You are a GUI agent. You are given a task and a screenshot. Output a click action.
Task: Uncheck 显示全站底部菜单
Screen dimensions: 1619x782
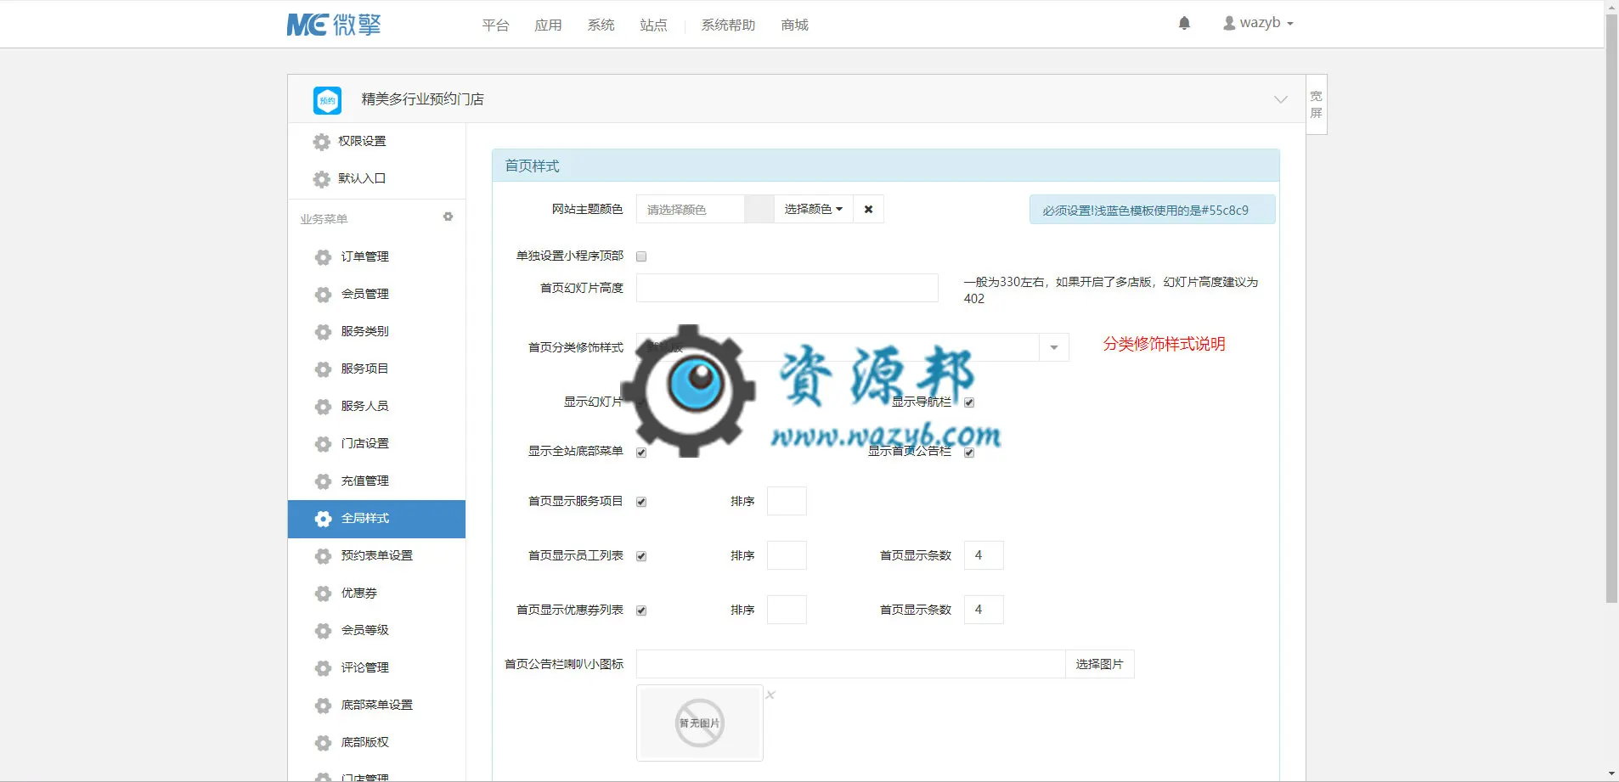point(641,453)
